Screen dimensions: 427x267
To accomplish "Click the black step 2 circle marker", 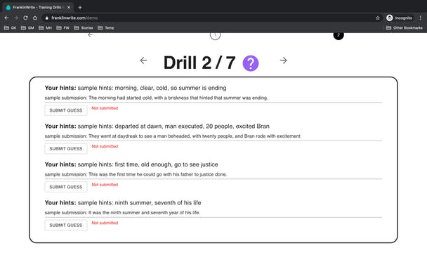I will (x=339, y=35).
